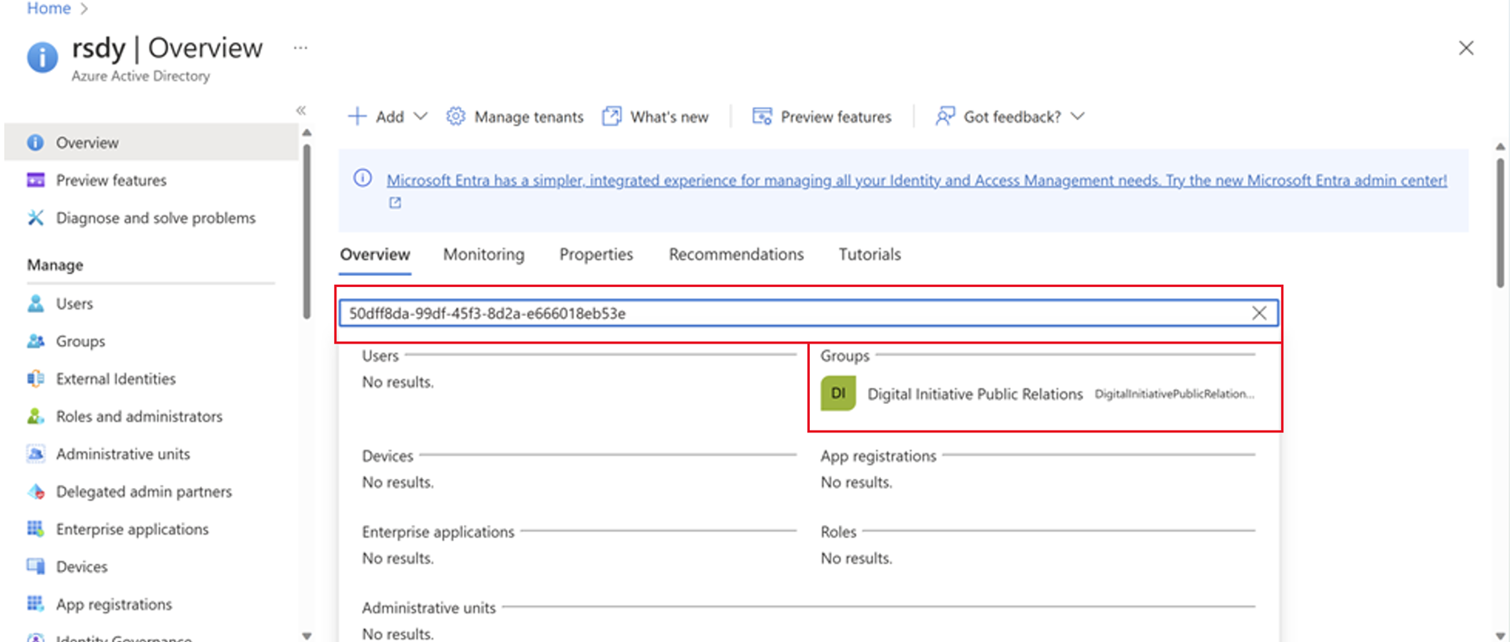
Task: Click the Manage tenants button label
Action: (x=528, y=117)
